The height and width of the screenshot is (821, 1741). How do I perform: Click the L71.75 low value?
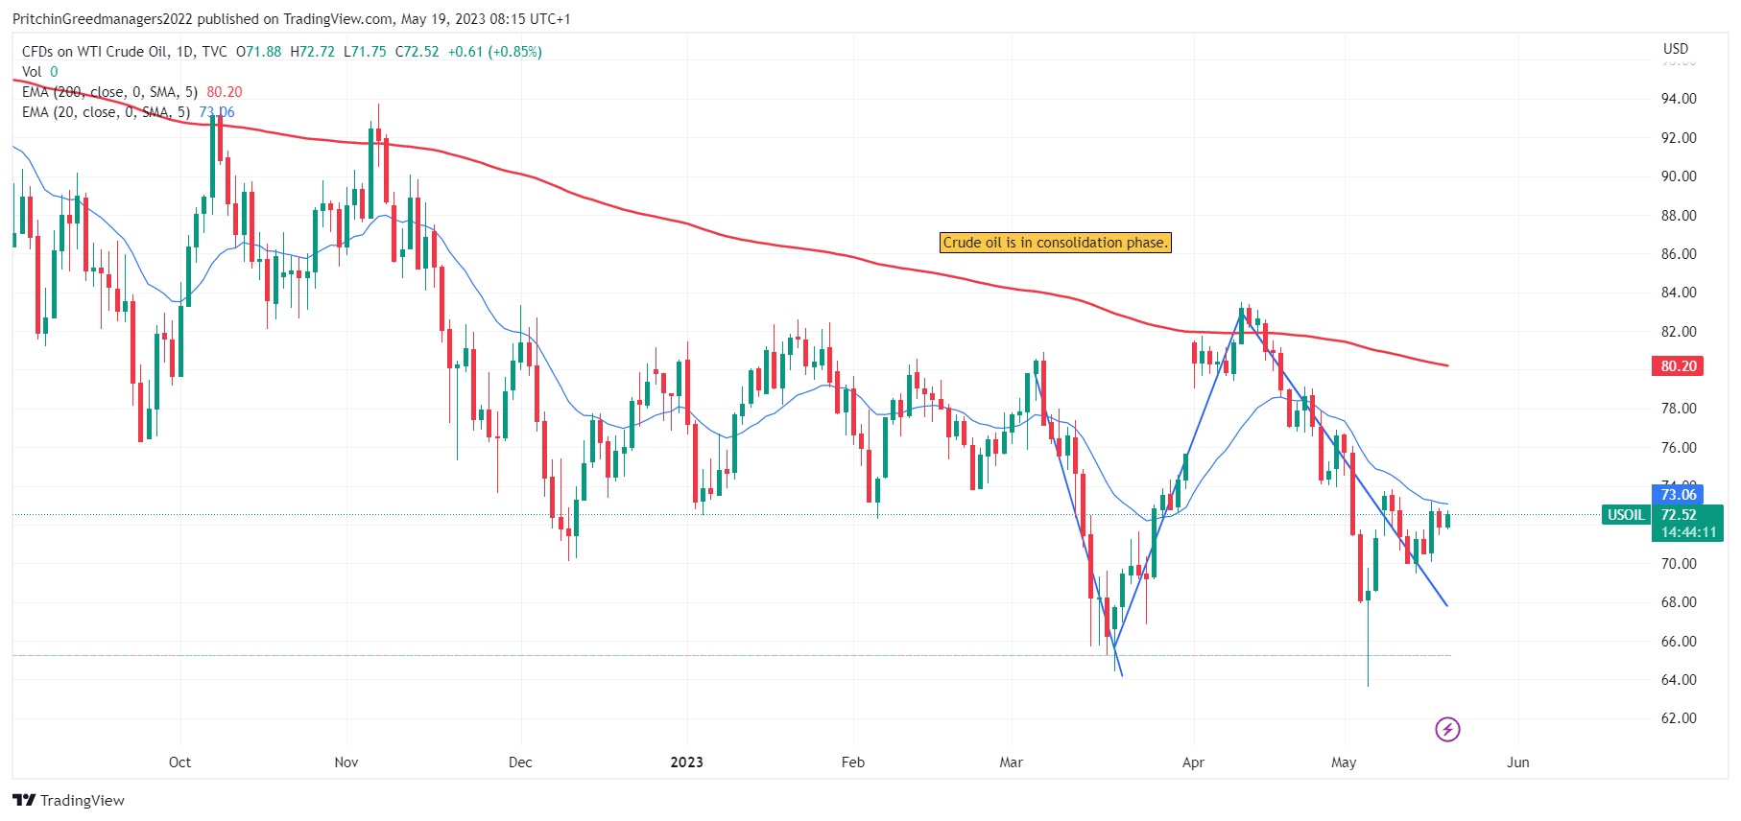[366, 52]
